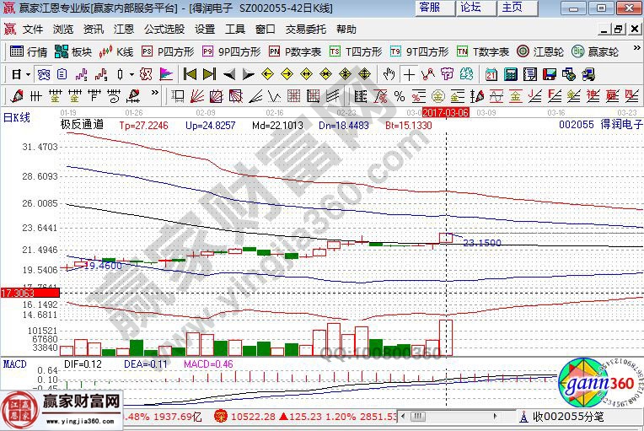Jump to first bar icon
This screenshot has width=644, height=431.
tap(190, 74)
